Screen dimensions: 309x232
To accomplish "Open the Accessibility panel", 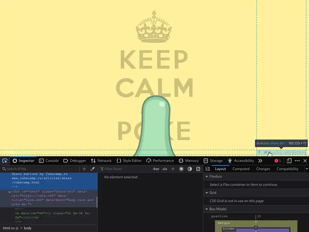I will (241, 161).
